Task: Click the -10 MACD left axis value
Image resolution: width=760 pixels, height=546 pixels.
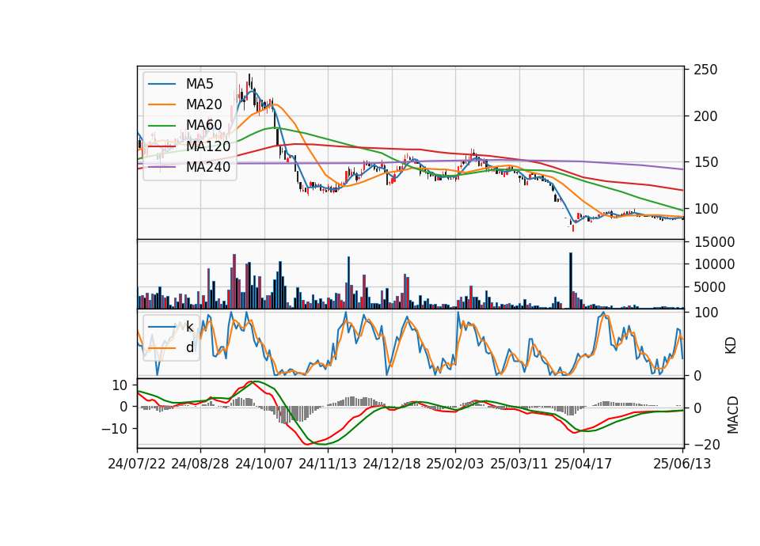Action: 114,429
